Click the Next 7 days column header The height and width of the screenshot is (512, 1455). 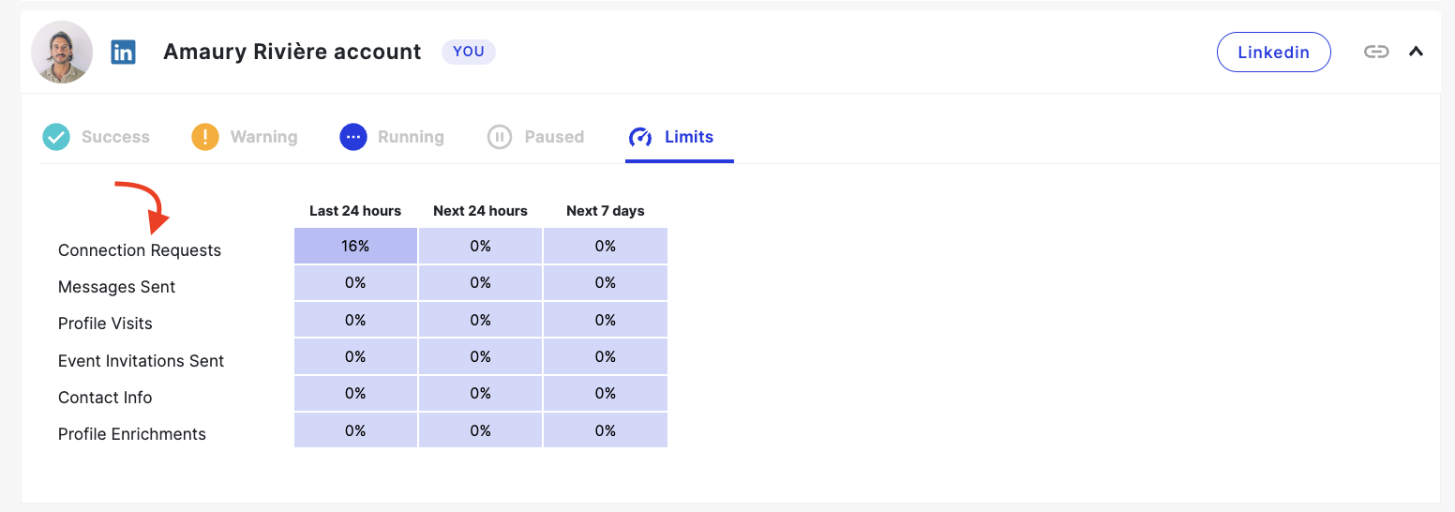(606, 210)
